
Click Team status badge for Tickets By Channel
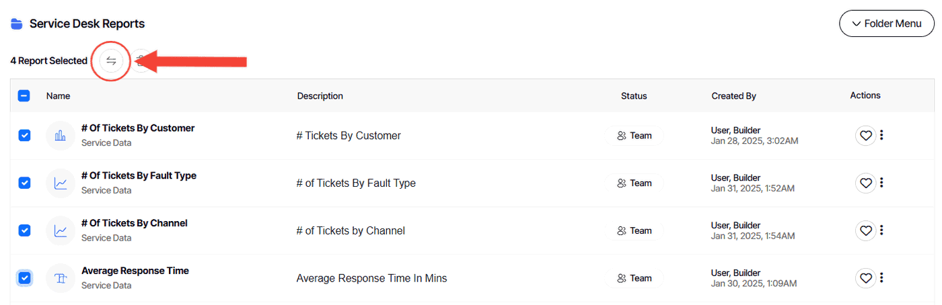pos(635,230)
